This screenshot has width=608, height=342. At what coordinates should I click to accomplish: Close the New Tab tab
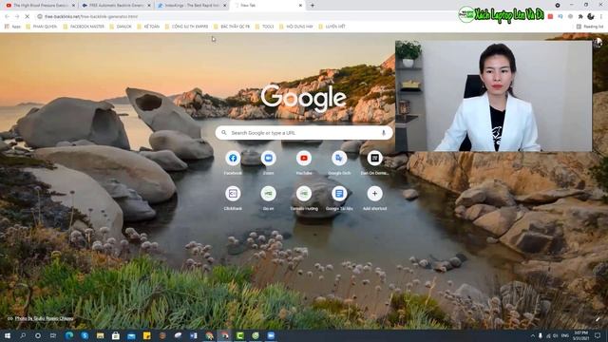pyautogui.click(x=300, y=6)
